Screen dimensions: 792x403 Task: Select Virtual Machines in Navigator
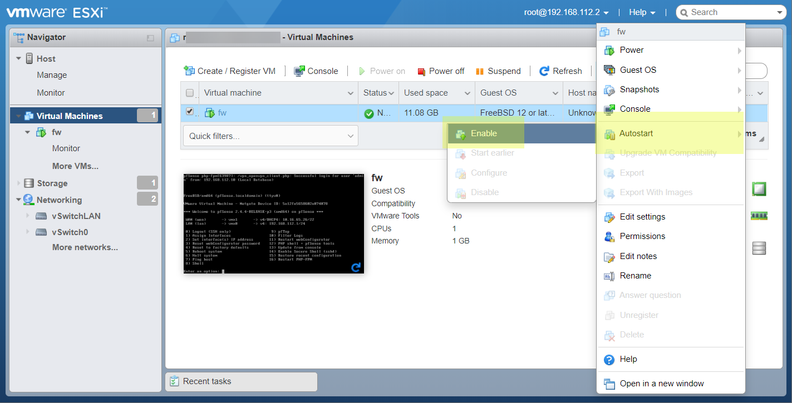pos(86,116)
